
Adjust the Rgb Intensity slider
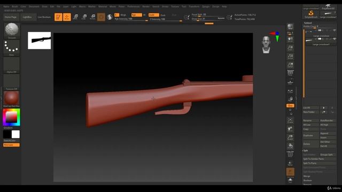coord(131,19)
